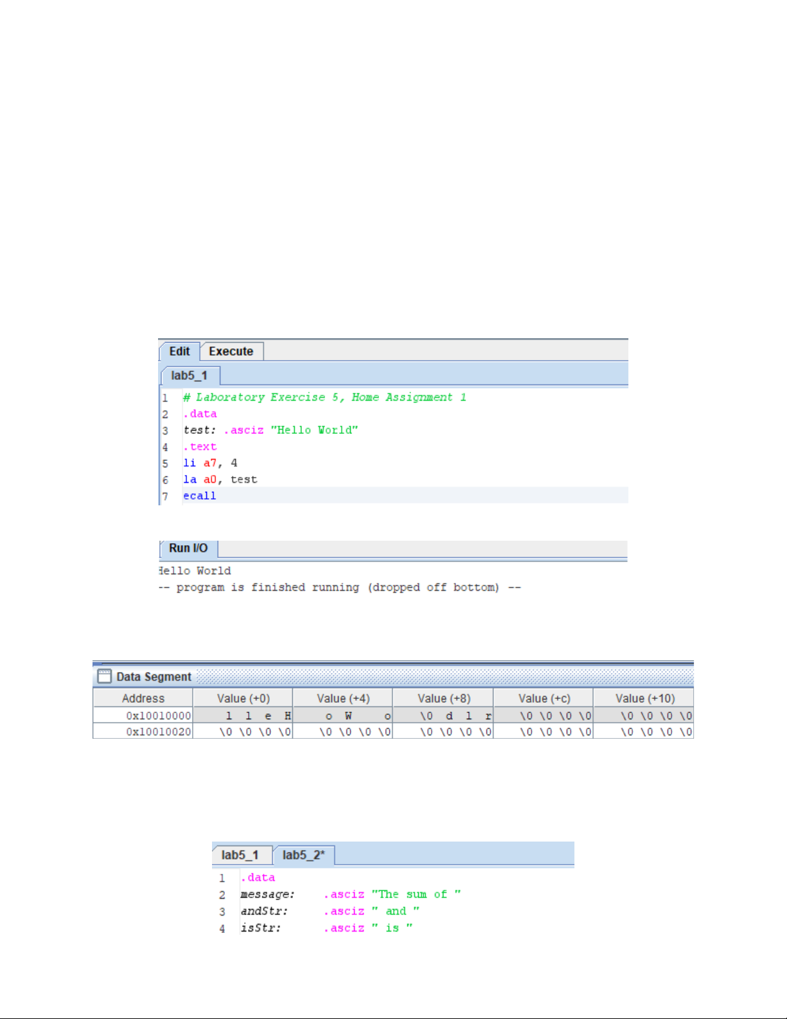Select the Edit tab
Screen dimensions: 787x1019
[x=179, y=352]
